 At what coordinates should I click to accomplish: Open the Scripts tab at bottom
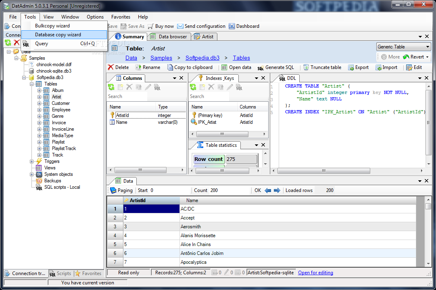(x=60, y=273)
